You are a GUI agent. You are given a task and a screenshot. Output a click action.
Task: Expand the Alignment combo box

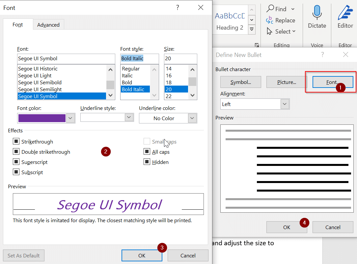285,104
